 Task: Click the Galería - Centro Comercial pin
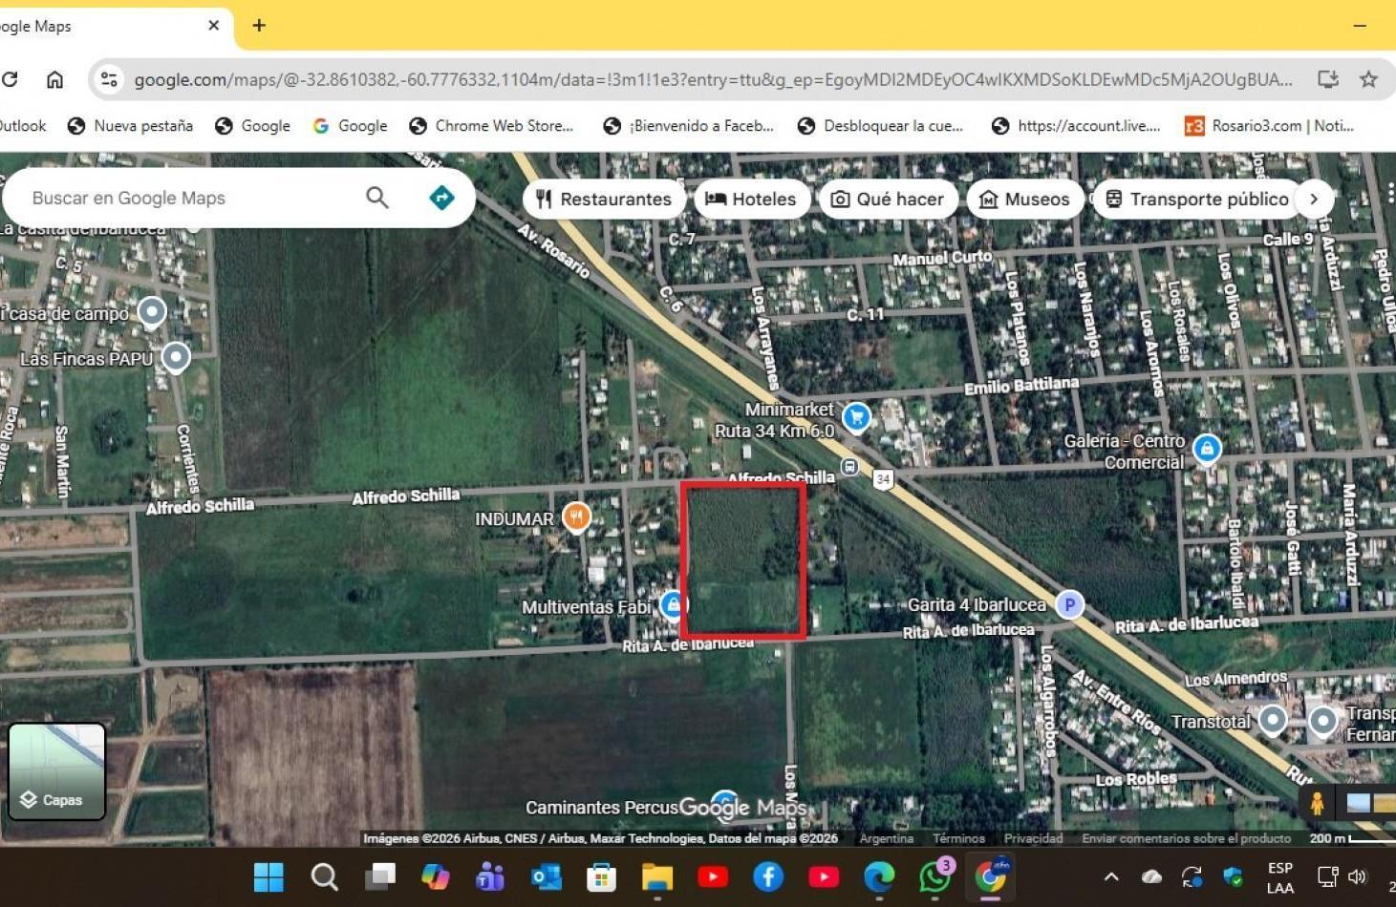pos(1207,448)
